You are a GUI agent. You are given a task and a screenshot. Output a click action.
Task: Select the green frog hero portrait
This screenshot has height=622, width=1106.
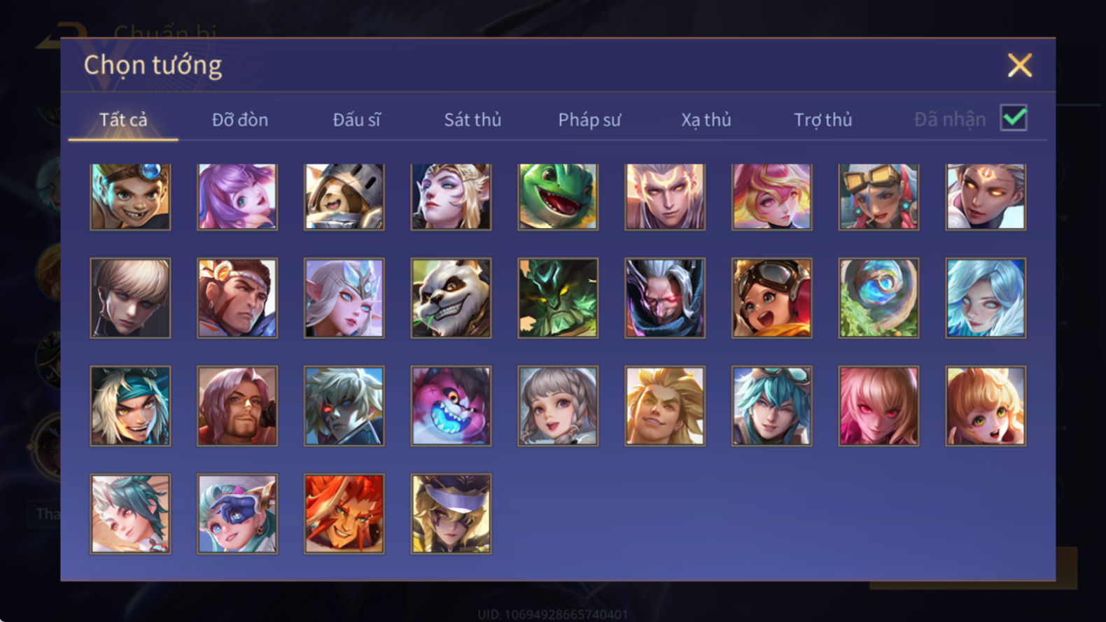[x=558, y=197]
